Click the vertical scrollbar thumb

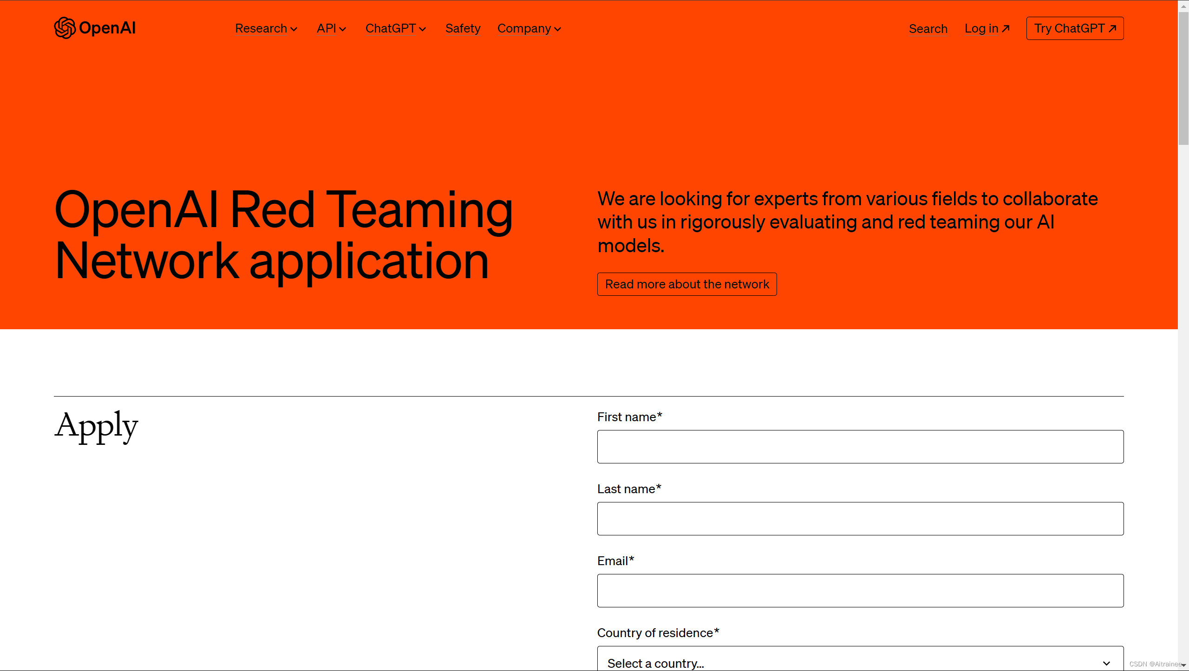point(1183,79)
